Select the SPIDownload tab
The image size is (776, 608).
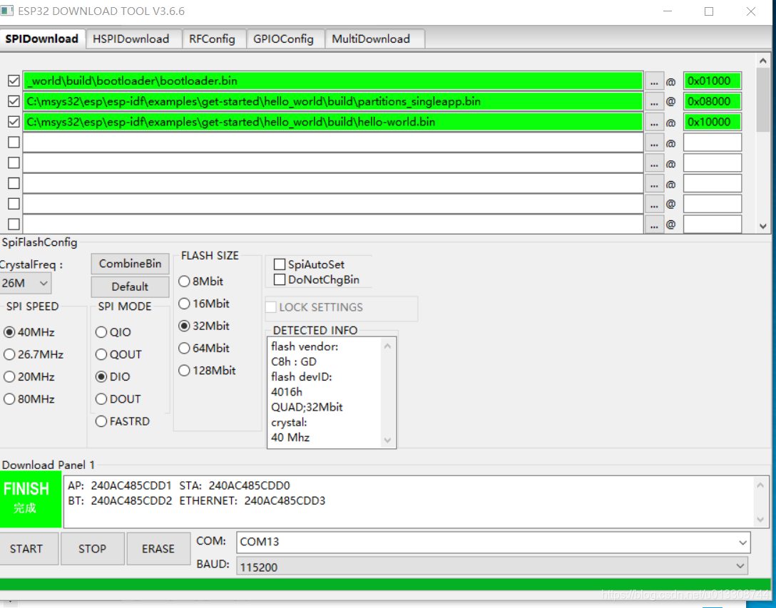pos(42,38)
